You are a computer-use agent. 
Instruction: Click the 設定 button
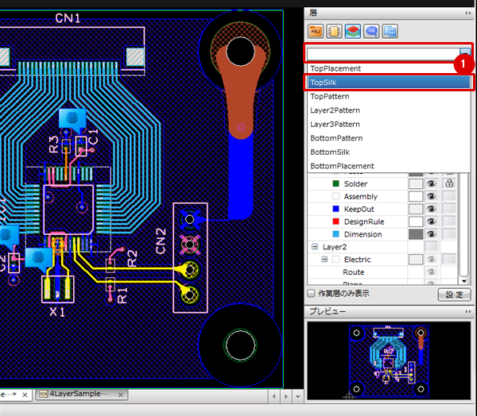click(x=454, y=295)
